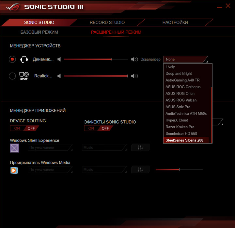Open mixer settings for Проигрыватель Windows Media
The height and width of the screenshot is (228, 235).
pyautogui.click(x=140, y=169)
